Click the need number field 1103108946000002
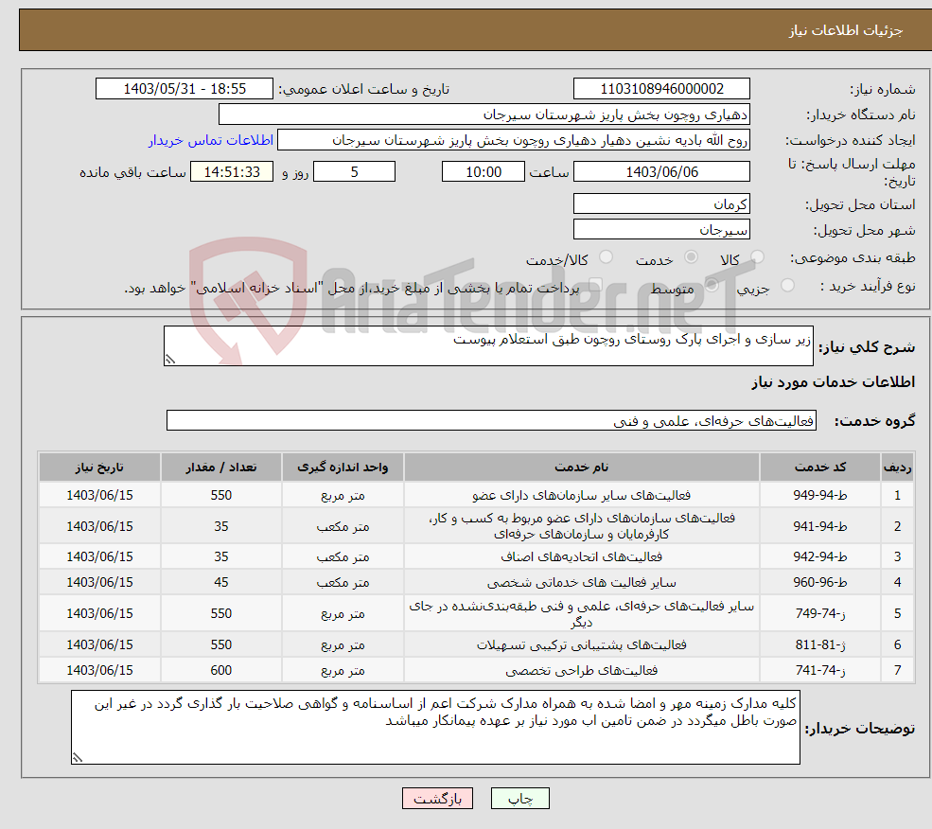Image resolution: width=932 pixels, height=829 pixels. 661,89
